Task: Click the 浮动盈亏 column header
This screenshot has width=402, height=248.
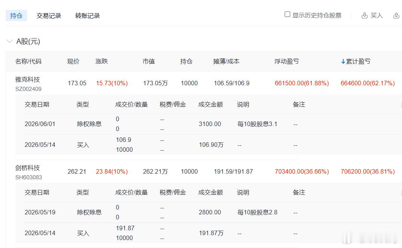Action: 286,62
